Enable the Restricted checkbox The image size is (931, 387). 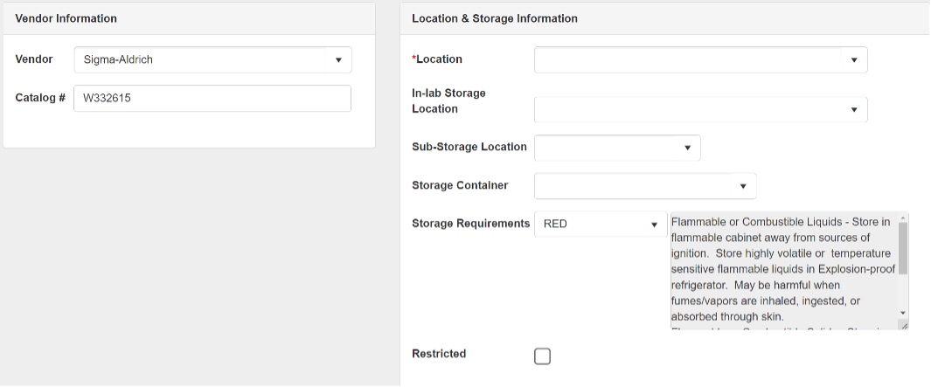click(542, 356)
